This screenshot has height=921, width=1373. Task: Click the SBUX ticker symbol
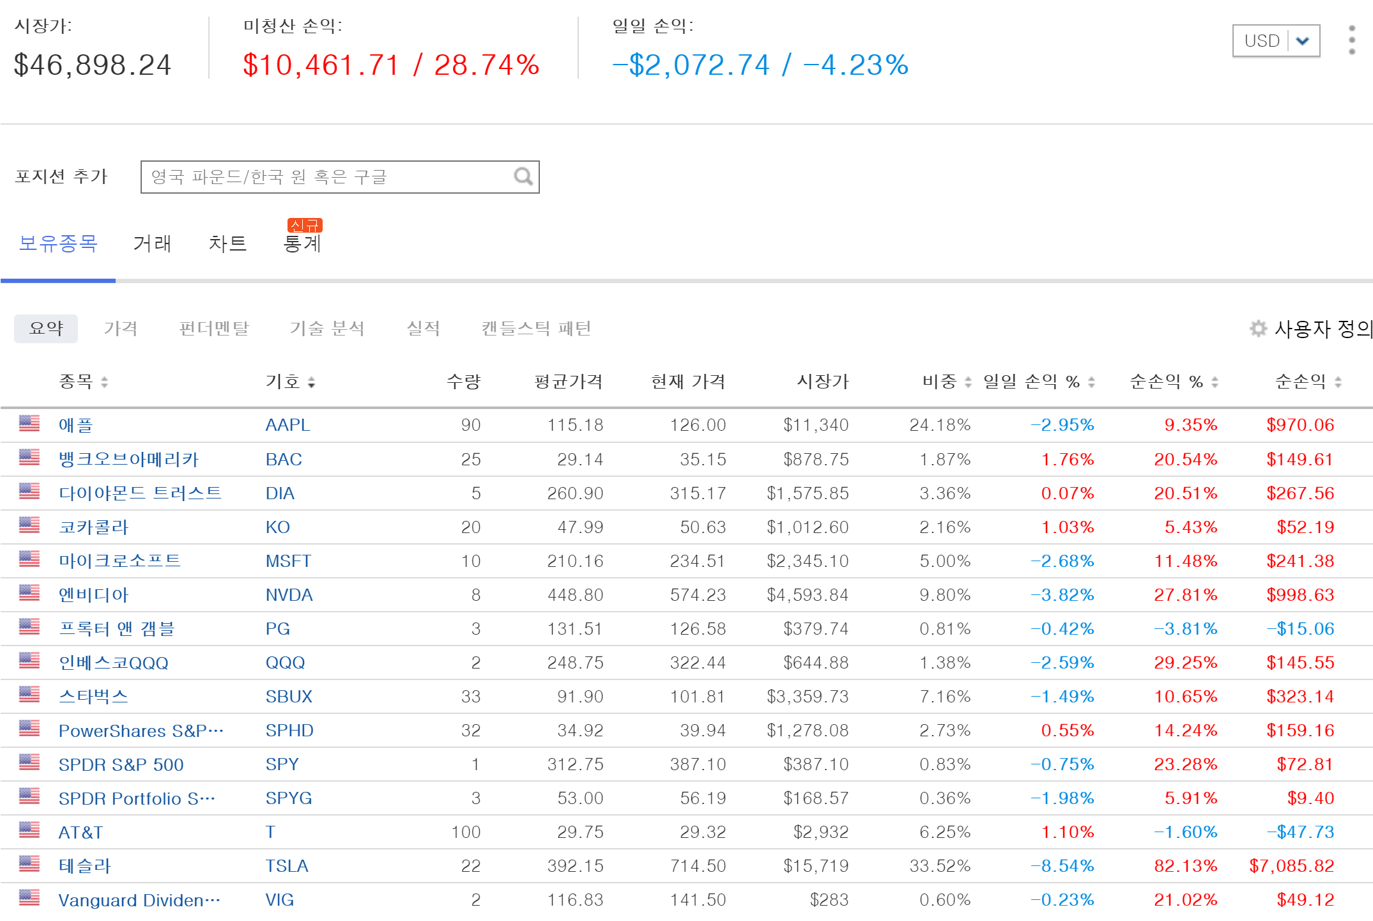(x=289, y=697)
